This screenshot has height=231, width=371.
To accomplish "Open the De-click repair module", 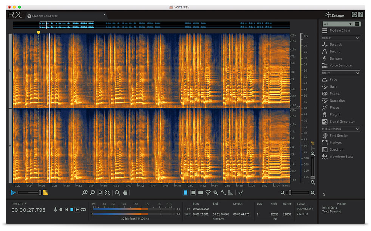I will 335,45.
